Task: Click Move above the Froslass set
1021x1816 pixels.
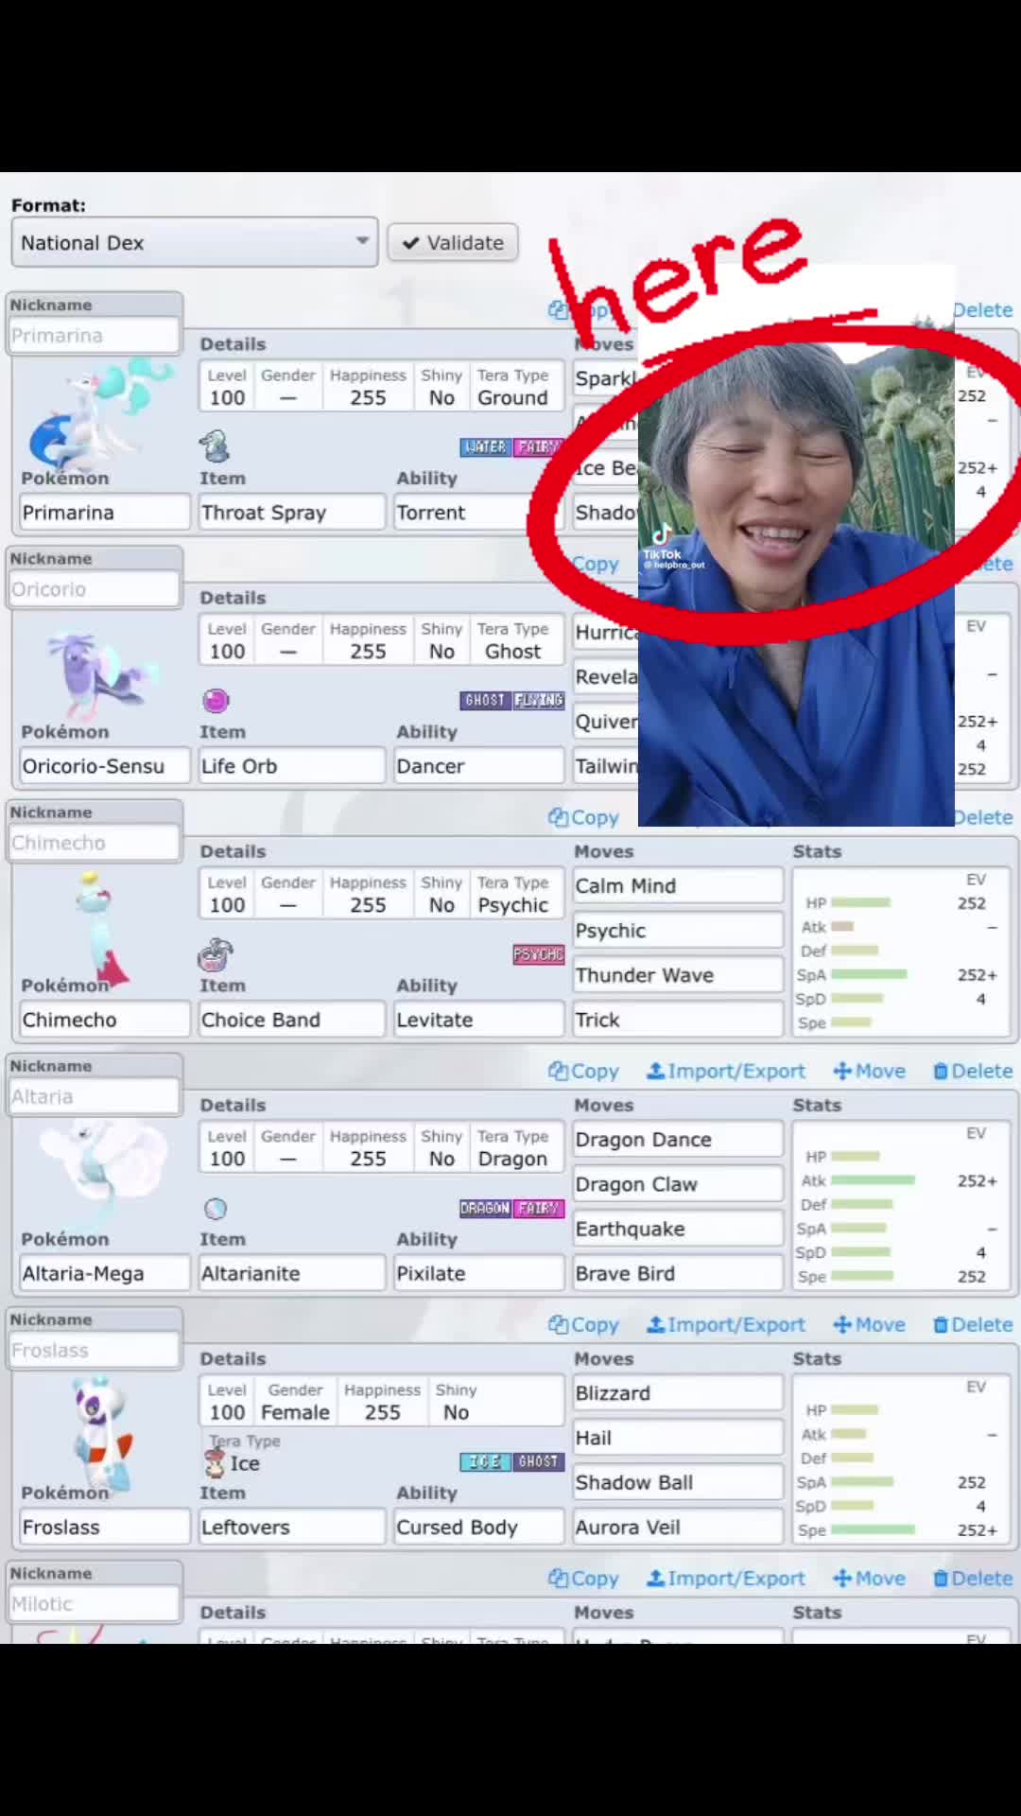Action: coord(870,1324)
